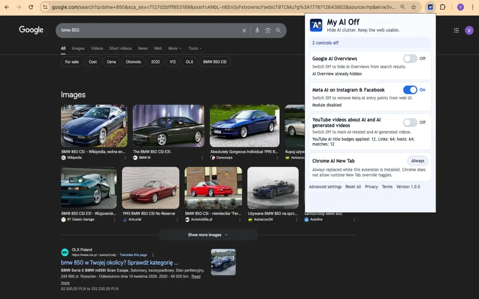Open options for Autoline image result

(354, 219)
